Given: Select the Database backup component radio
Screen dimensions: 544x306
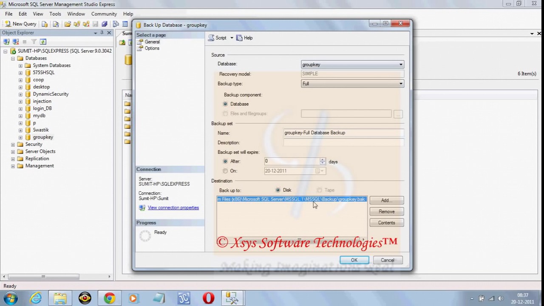Looking at the screenshot, I should [x=225, y=104].
